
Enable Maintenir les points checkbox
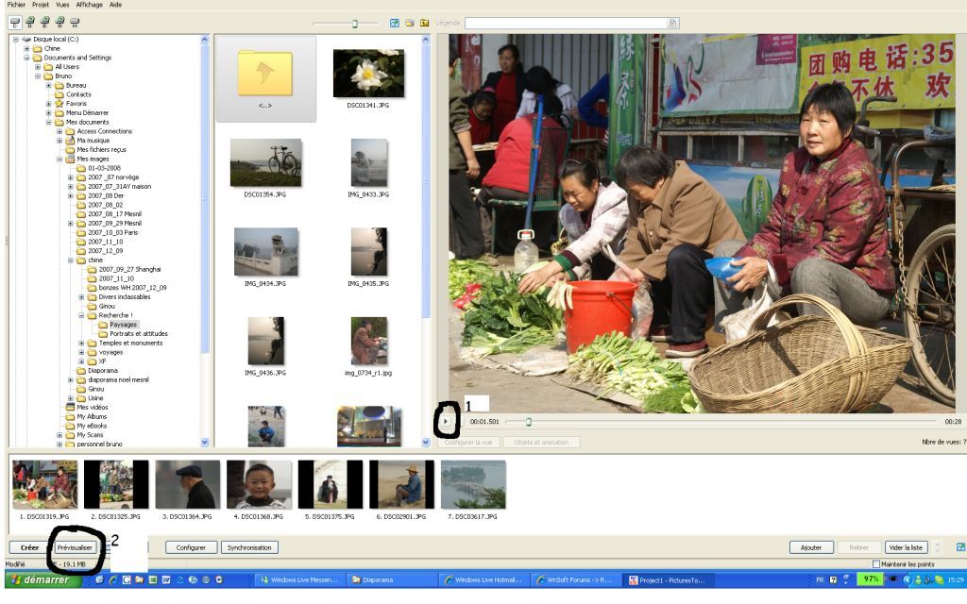pyautogui.click(x=875, y=564)
